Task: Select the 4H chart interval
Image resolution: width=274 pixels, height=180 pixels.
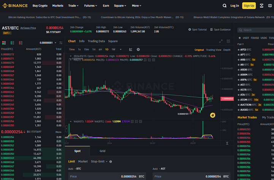Action: (x=100, y=50)
